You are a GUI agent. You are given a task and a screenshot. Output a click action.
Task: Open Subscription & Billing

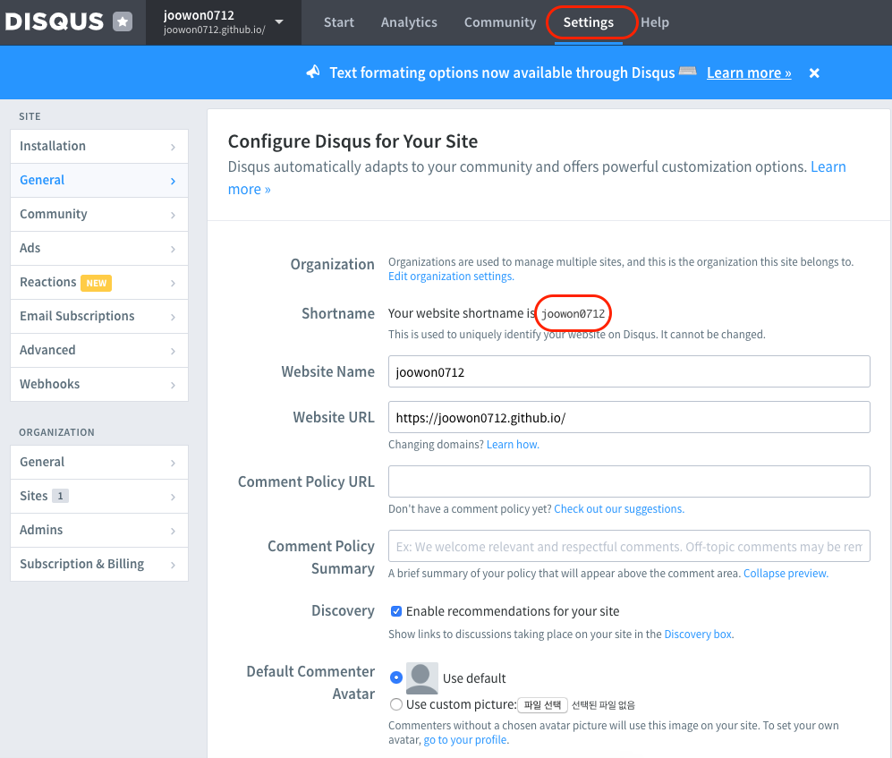[99, 564]
